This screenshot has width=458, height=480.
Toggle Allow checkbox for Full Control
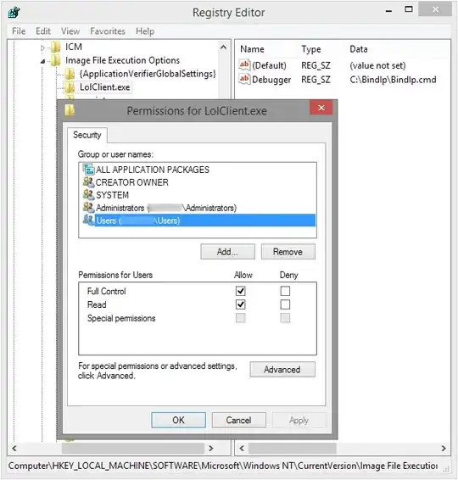tap(241, 291)
